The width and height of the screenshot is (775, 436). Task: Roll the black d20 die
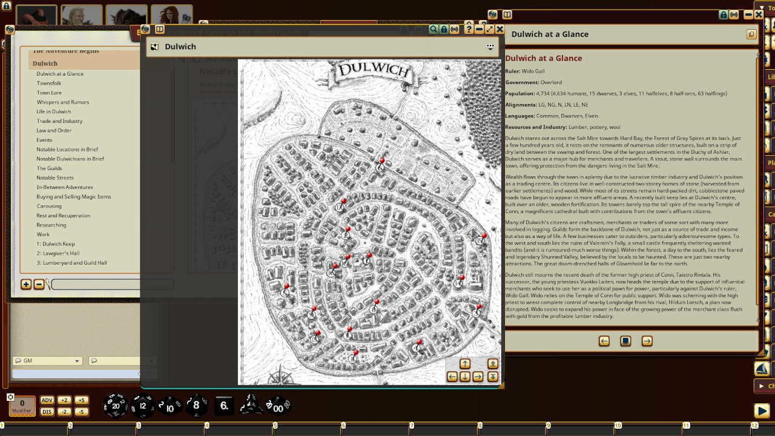click(115, 406)
